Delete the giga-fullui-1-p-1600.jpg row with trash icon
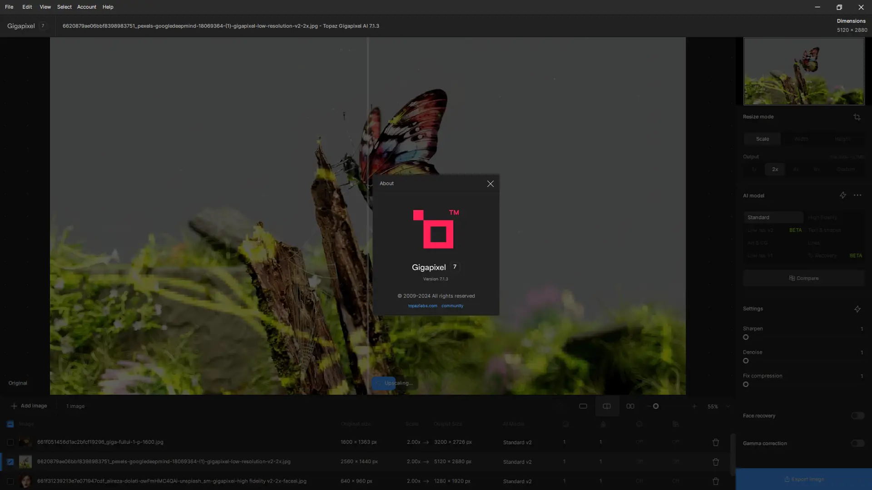This screenshot has height=490, width=872. coord(715,442)
